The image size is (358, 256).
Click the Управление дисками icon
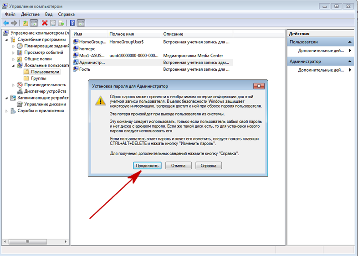(20, 104)
